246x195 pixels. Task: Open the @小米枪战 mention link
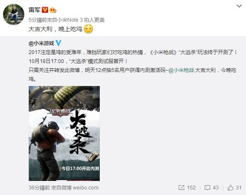click(x=181, y=70)
